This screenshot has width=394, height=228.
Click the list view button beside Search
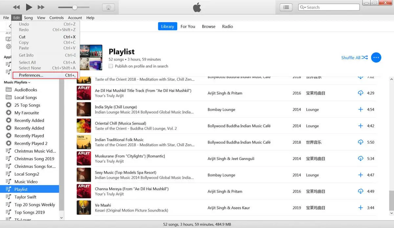(x=286, y=7)
